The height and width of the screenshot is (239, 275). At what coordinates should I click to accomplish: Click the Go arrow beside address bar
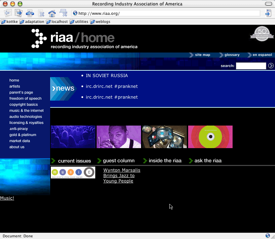point(268,13)
